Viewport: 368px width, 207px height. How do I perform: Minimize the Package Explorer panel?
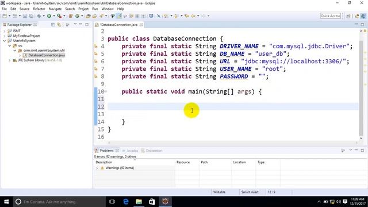point(80,24)
